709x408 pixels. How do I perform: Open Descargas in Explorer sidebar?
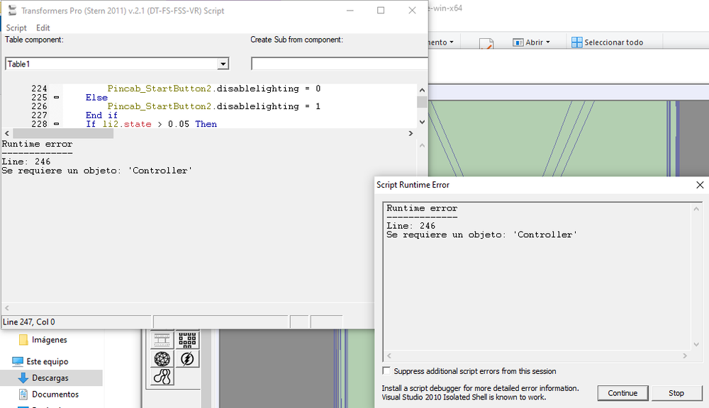coord(51,378)
